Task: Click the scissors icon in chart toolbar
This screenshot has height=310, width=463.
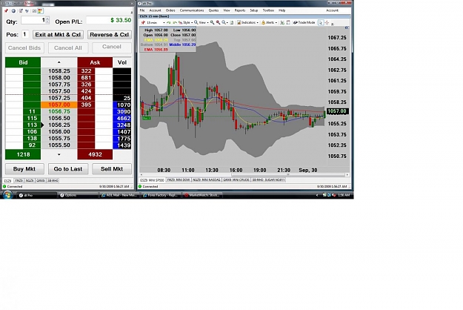Action: (x=282, y=22)
